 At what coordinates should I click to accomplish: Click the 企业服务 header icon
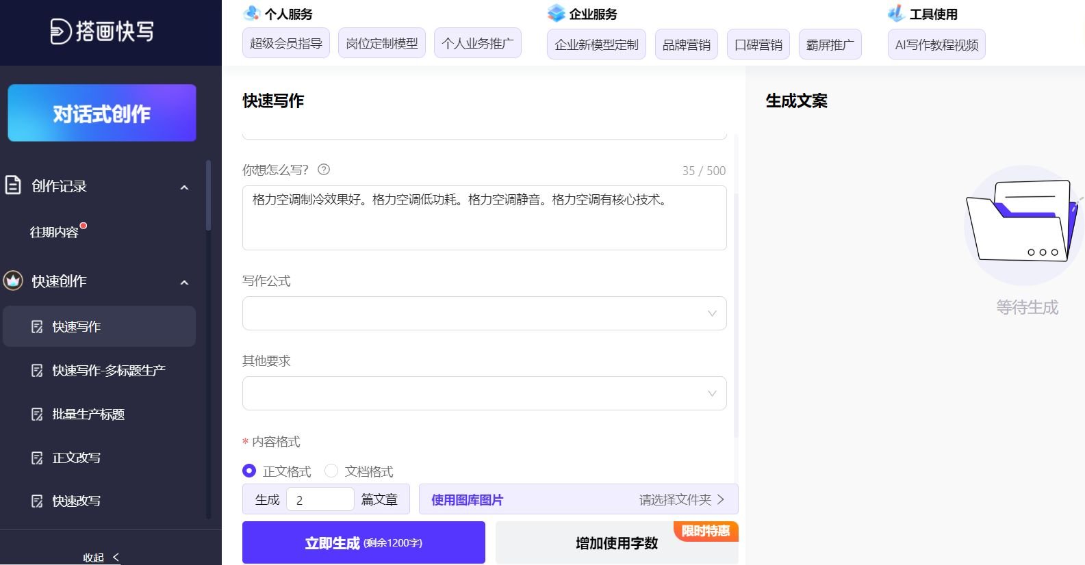(556, 13)
